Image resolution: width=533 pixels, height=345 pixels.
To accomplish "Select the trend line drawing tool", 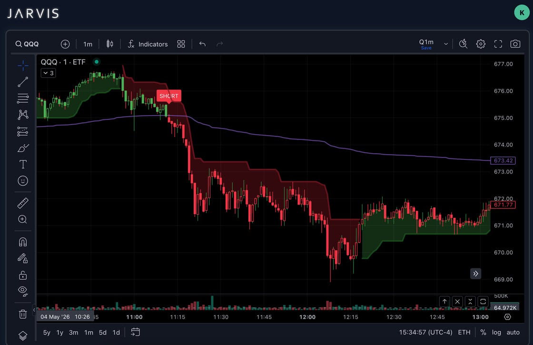I will pyautogui.click(x=23, y=82).
